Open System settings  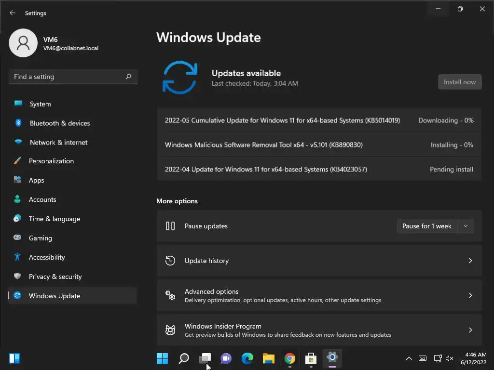[72, 104]
